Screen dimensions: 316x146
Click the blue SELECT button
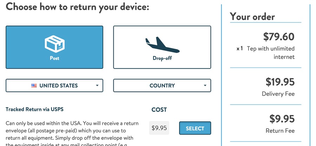pos(195,128)
